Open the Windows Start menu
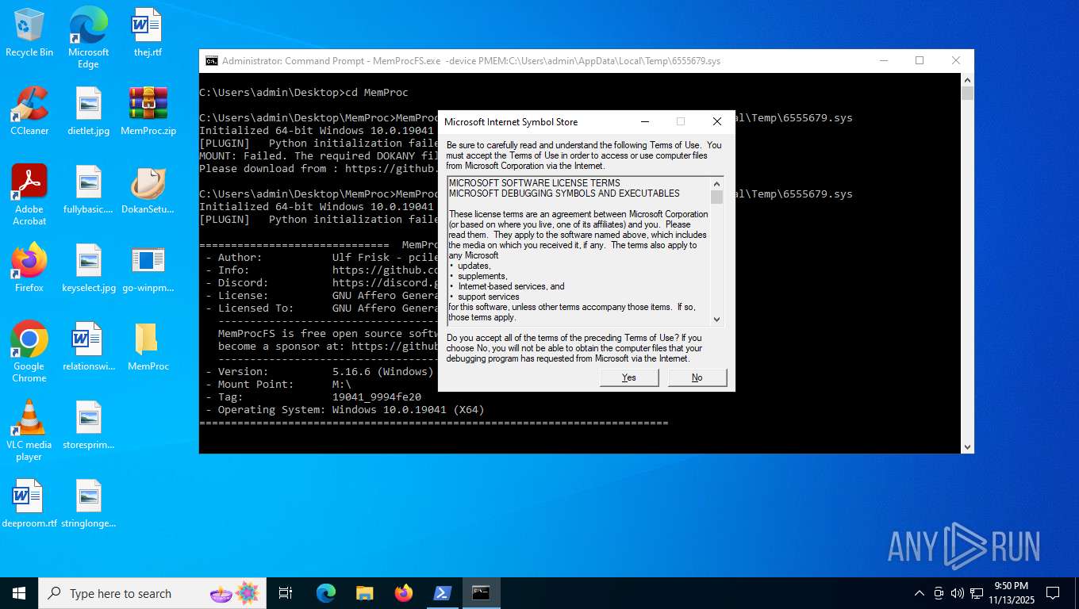The height and width of the screenshot is (609, 1079). pyautogui.click(x=19, y=593)
